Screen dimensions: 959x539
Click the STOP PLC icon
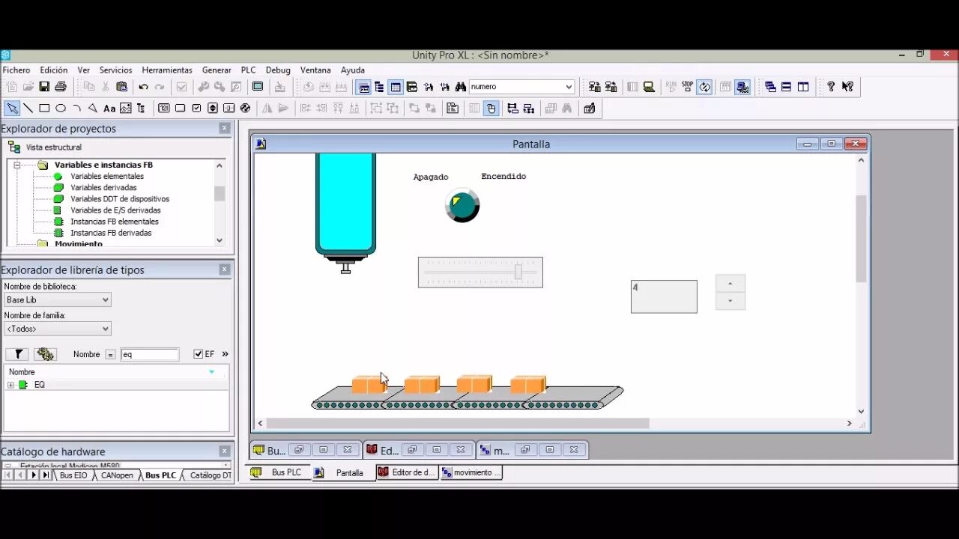[x=687, y=87]
